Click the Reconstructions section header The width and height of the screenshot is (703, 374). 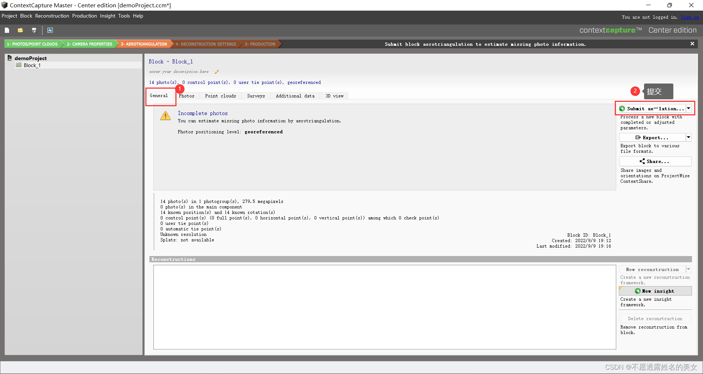(420, 259)
